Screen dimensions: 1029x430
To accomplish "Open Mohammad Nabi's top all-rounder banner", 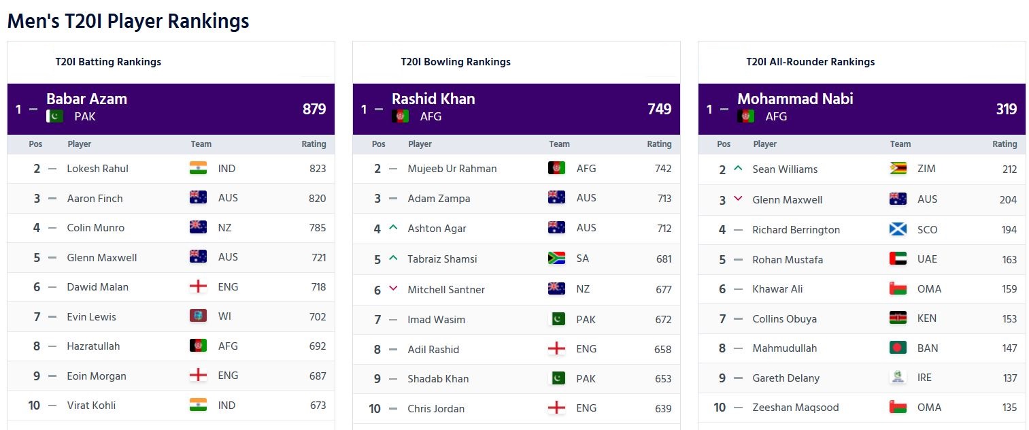I will click(x=862, y=109).
